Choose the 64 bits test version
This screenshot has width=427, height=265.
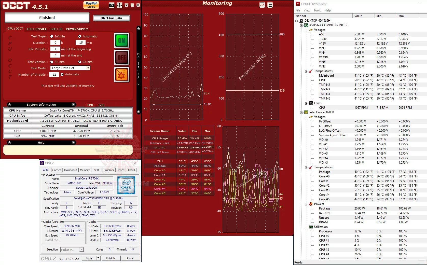[x=80, y=62]
